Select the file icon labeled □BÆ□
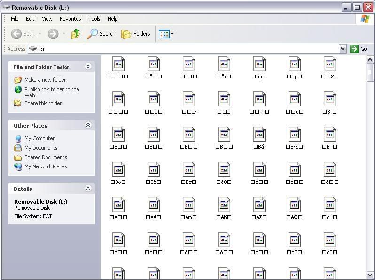The height and width of the screenshot is (280, 375). [294, 134]
